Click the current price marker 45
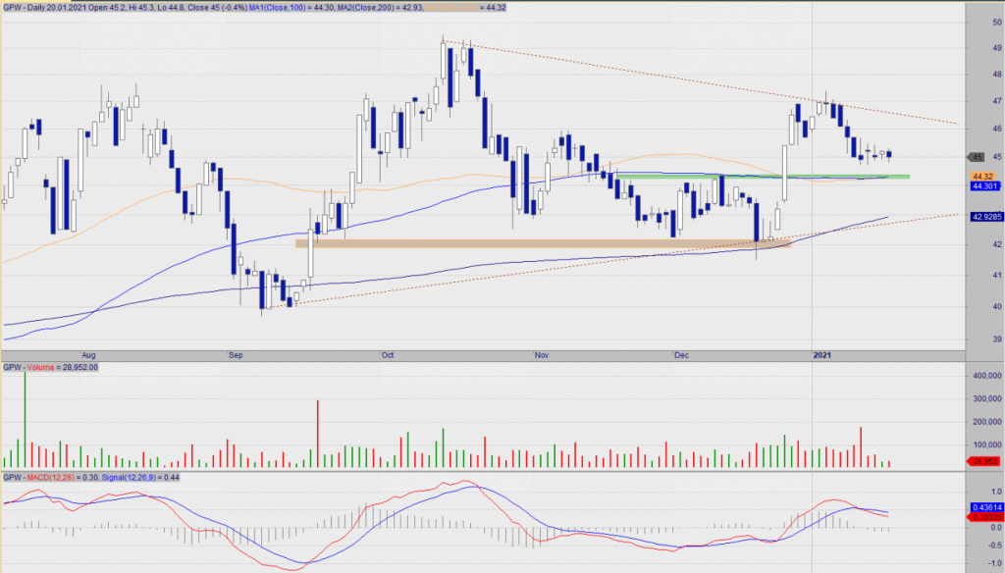 [977, 157]
